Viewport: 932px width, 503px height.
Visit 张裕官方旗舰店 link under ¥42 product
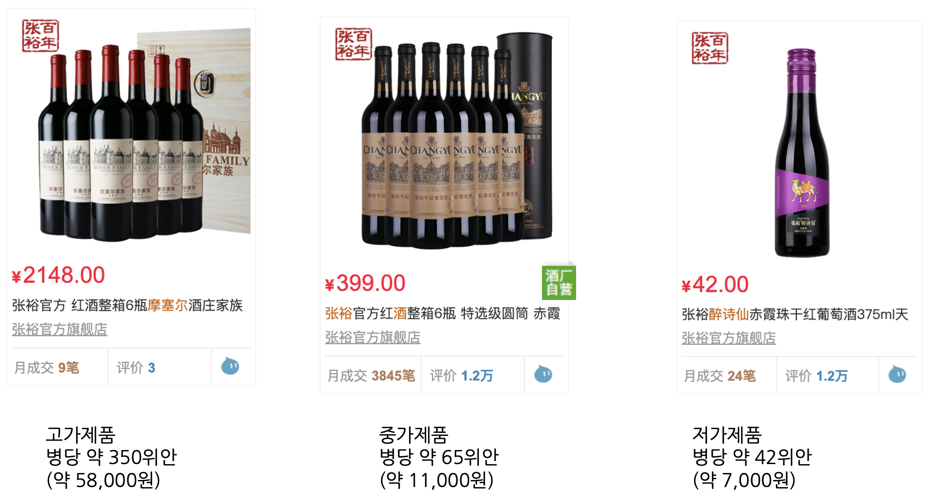tap(729, 338)
